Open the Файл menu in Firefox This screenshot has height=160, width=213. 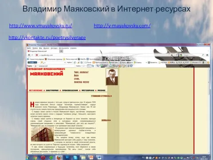point(29,48)
